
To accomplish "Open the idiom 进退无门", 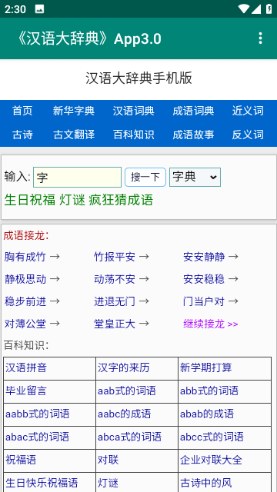I will click(115, 301).
